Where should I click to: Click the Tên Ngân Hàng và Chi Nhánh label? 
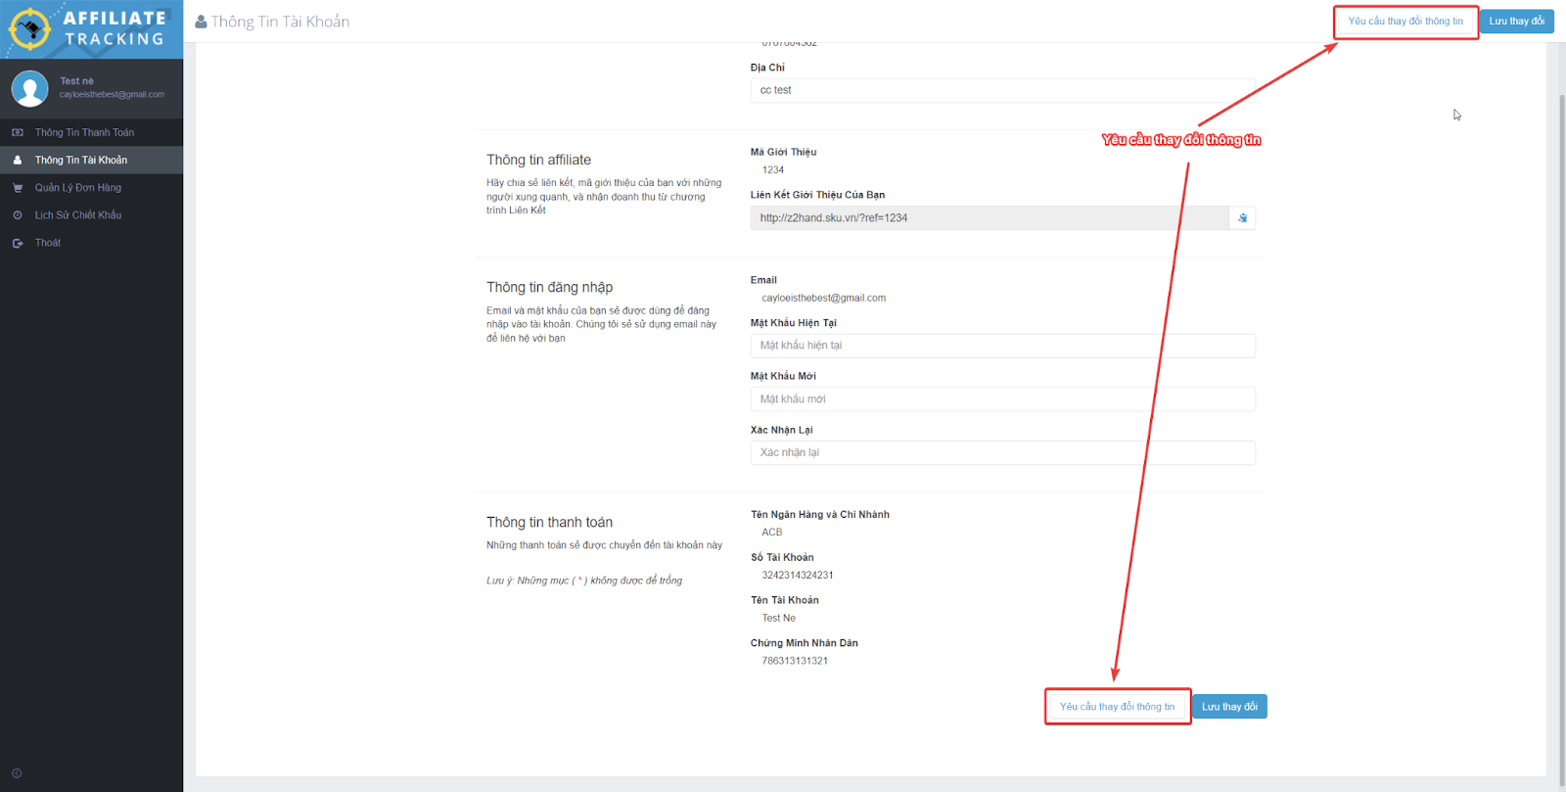pos(820,514)
